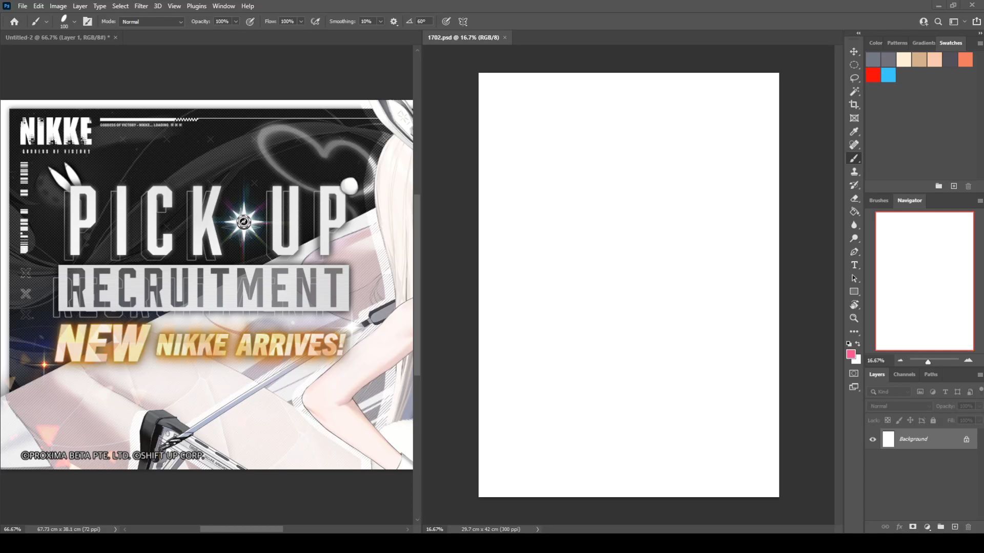Screen dimensions: 984x553
Task: Expand the Flow slider dropdown
Action: (301, 22)
